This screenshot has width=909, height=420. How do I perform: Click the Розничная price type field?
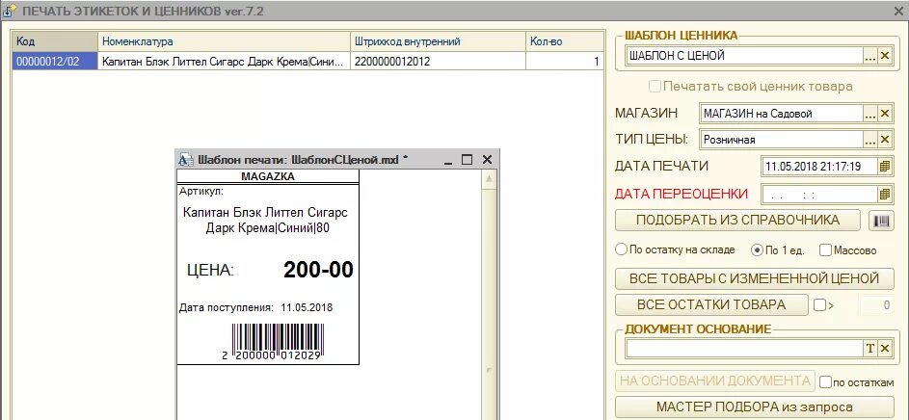[782, 140]
